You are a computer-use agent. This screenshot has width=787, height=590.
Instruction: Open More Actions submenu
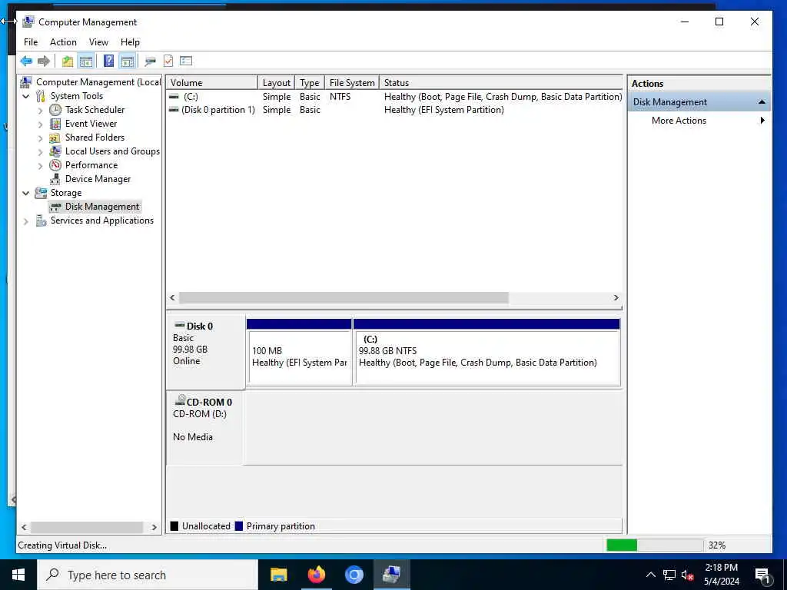tap(699, 121)
